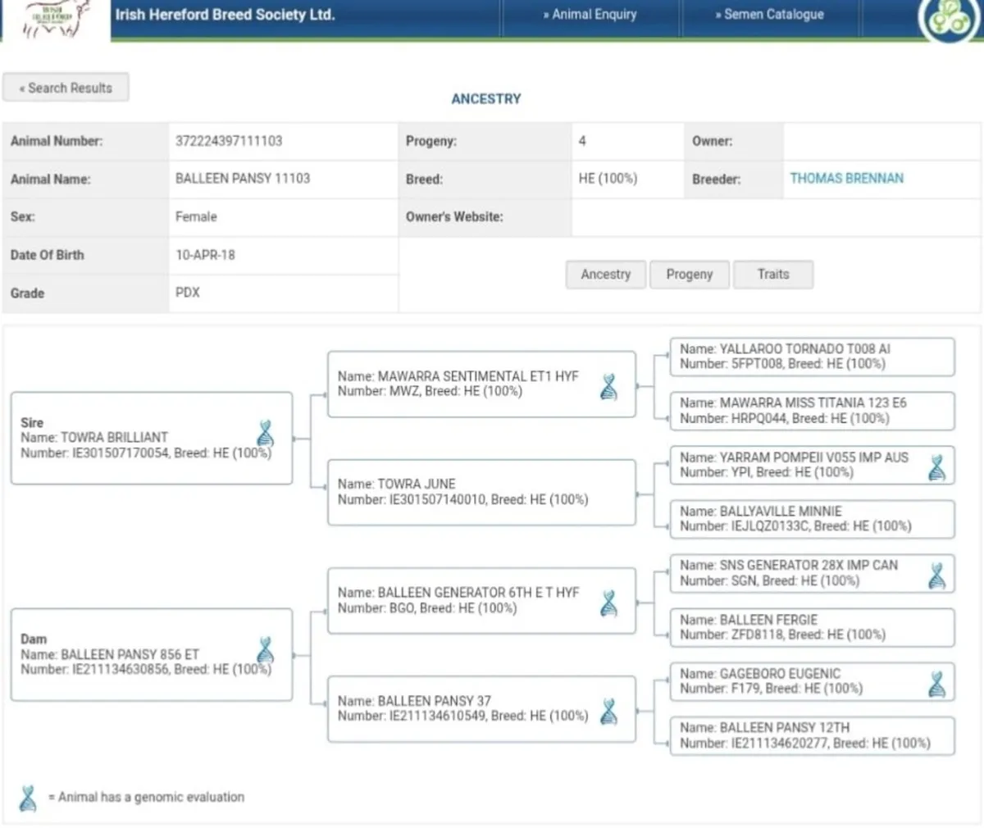
Task: Click the Irish Hereford Breed Society logo
Action: (x=56, y=19)
